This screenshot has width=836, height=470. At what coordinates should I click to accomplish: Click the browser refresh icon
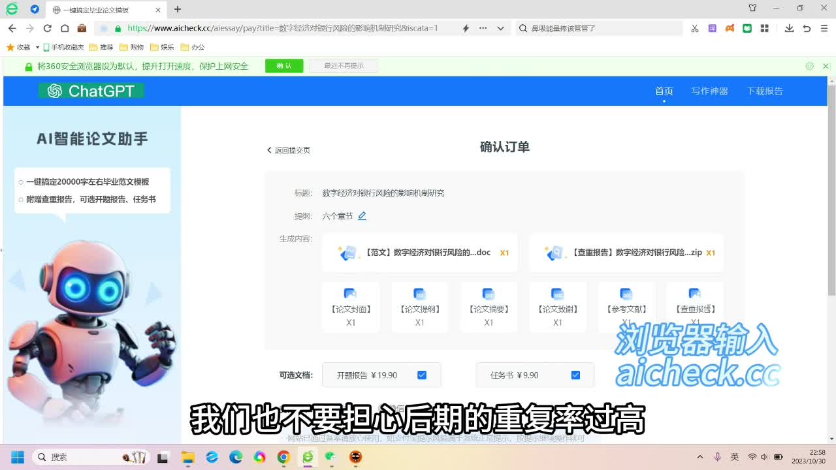coord(47,28)
